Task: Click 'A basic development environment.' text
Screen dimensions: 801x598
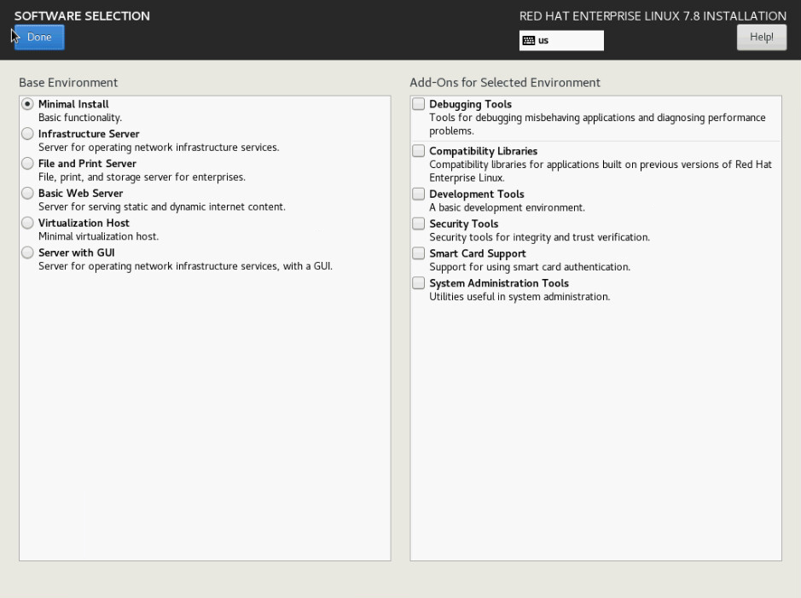Action: coord(508,208)
